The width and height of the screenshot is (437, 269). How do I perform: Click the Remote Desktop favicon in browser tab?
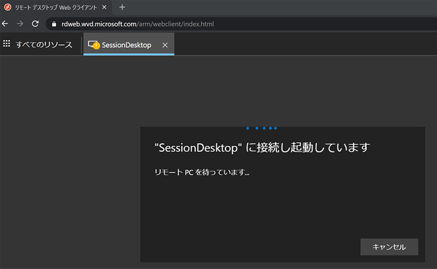(6, 7)
